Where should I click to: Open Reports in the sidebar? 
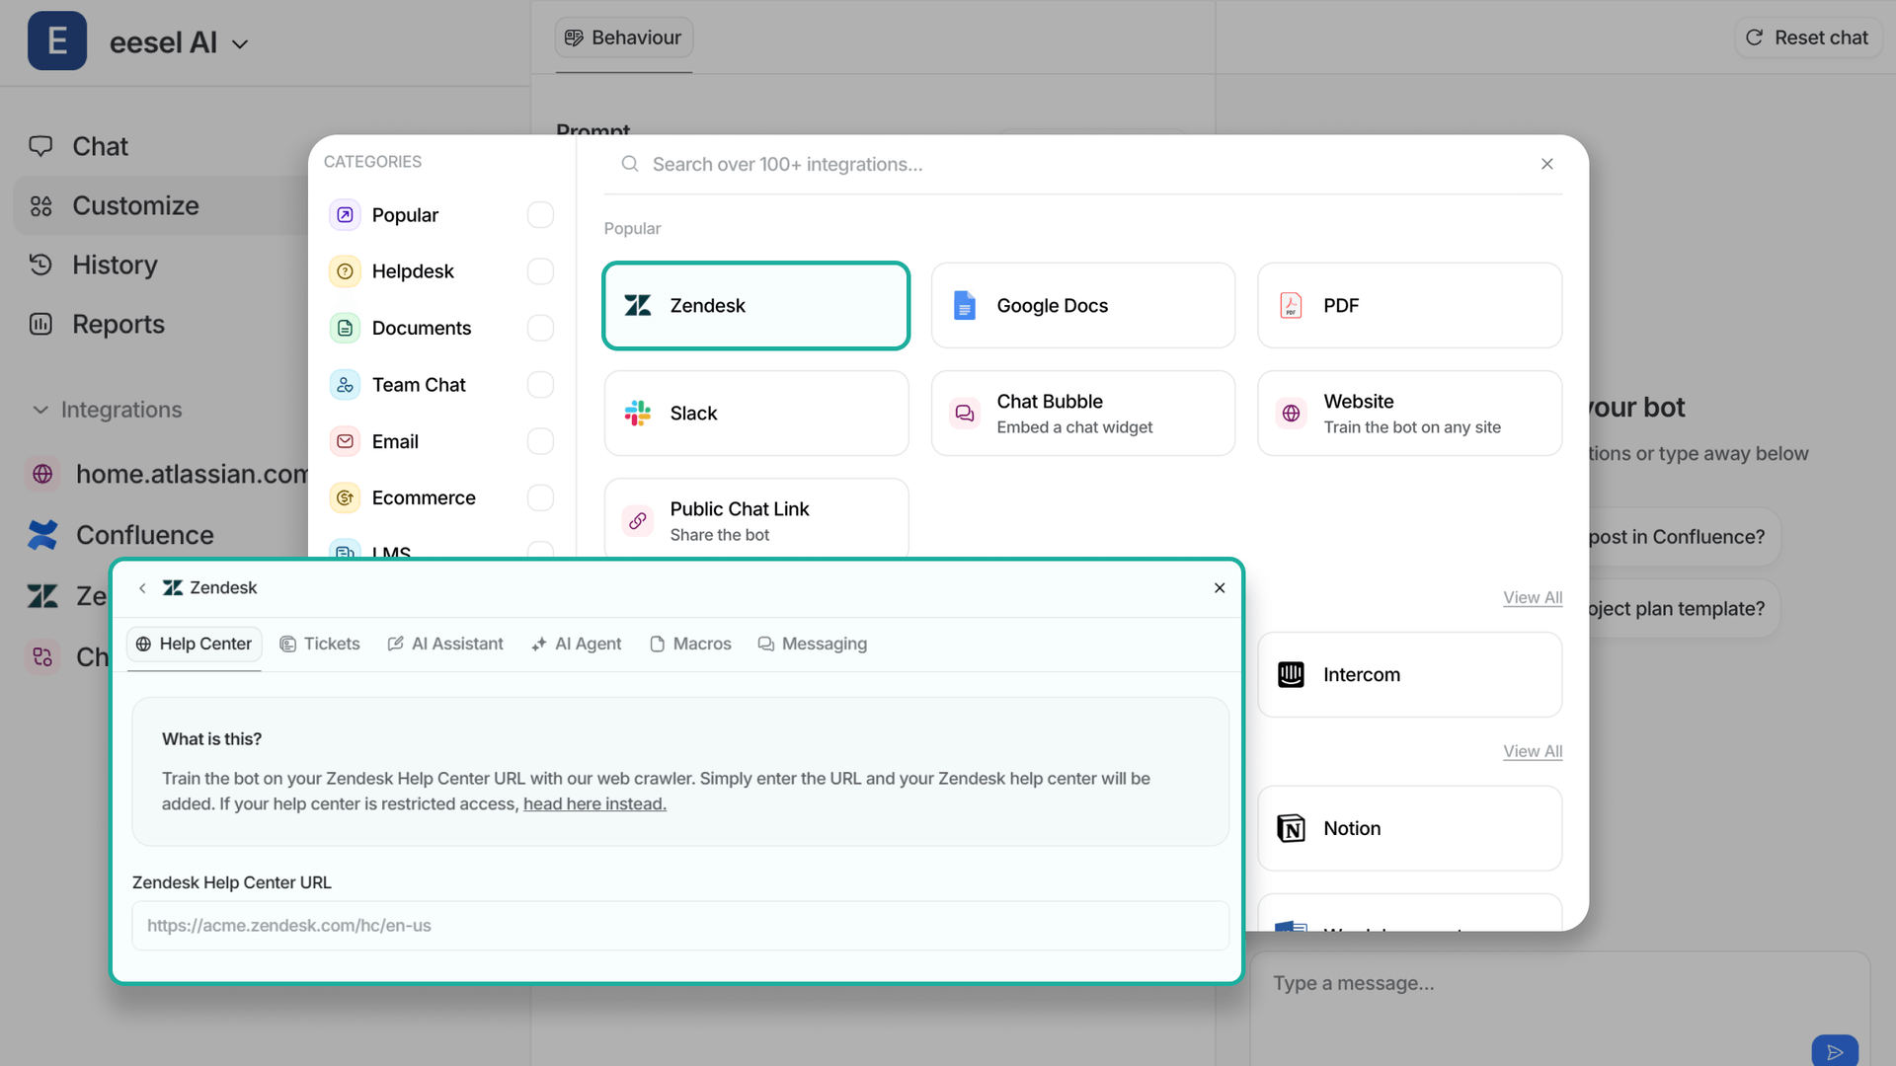[x=118, y=324]
